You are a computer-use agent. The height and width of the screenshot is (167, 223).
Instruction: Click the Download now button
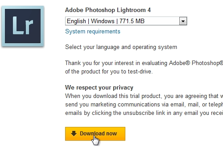(95, 134)
